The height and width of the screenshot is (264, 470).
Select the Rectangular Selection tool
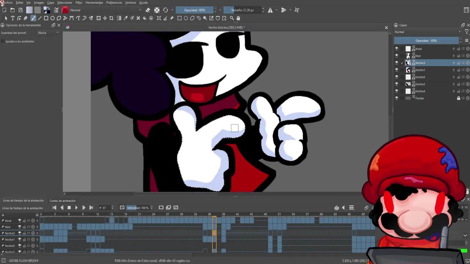coord(180,18)
